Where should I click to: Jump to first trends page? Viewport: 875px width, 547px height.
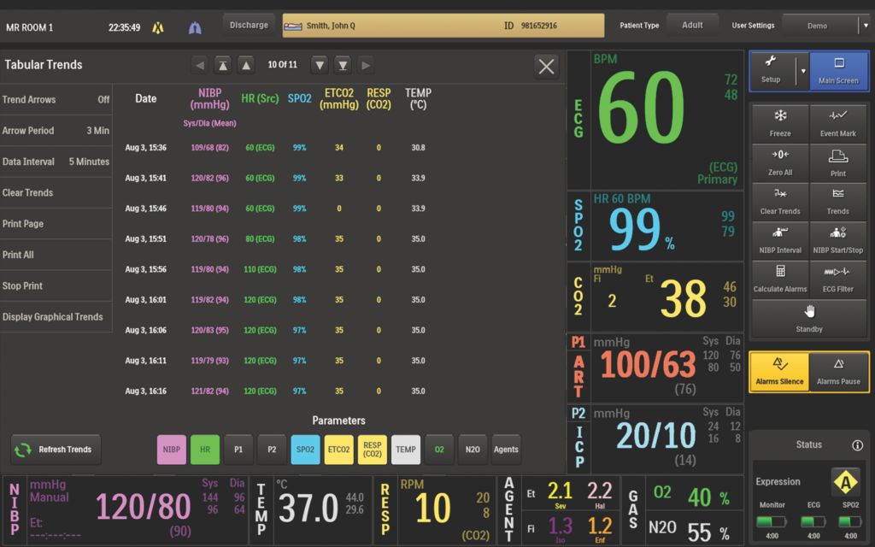tap(223, 65)
